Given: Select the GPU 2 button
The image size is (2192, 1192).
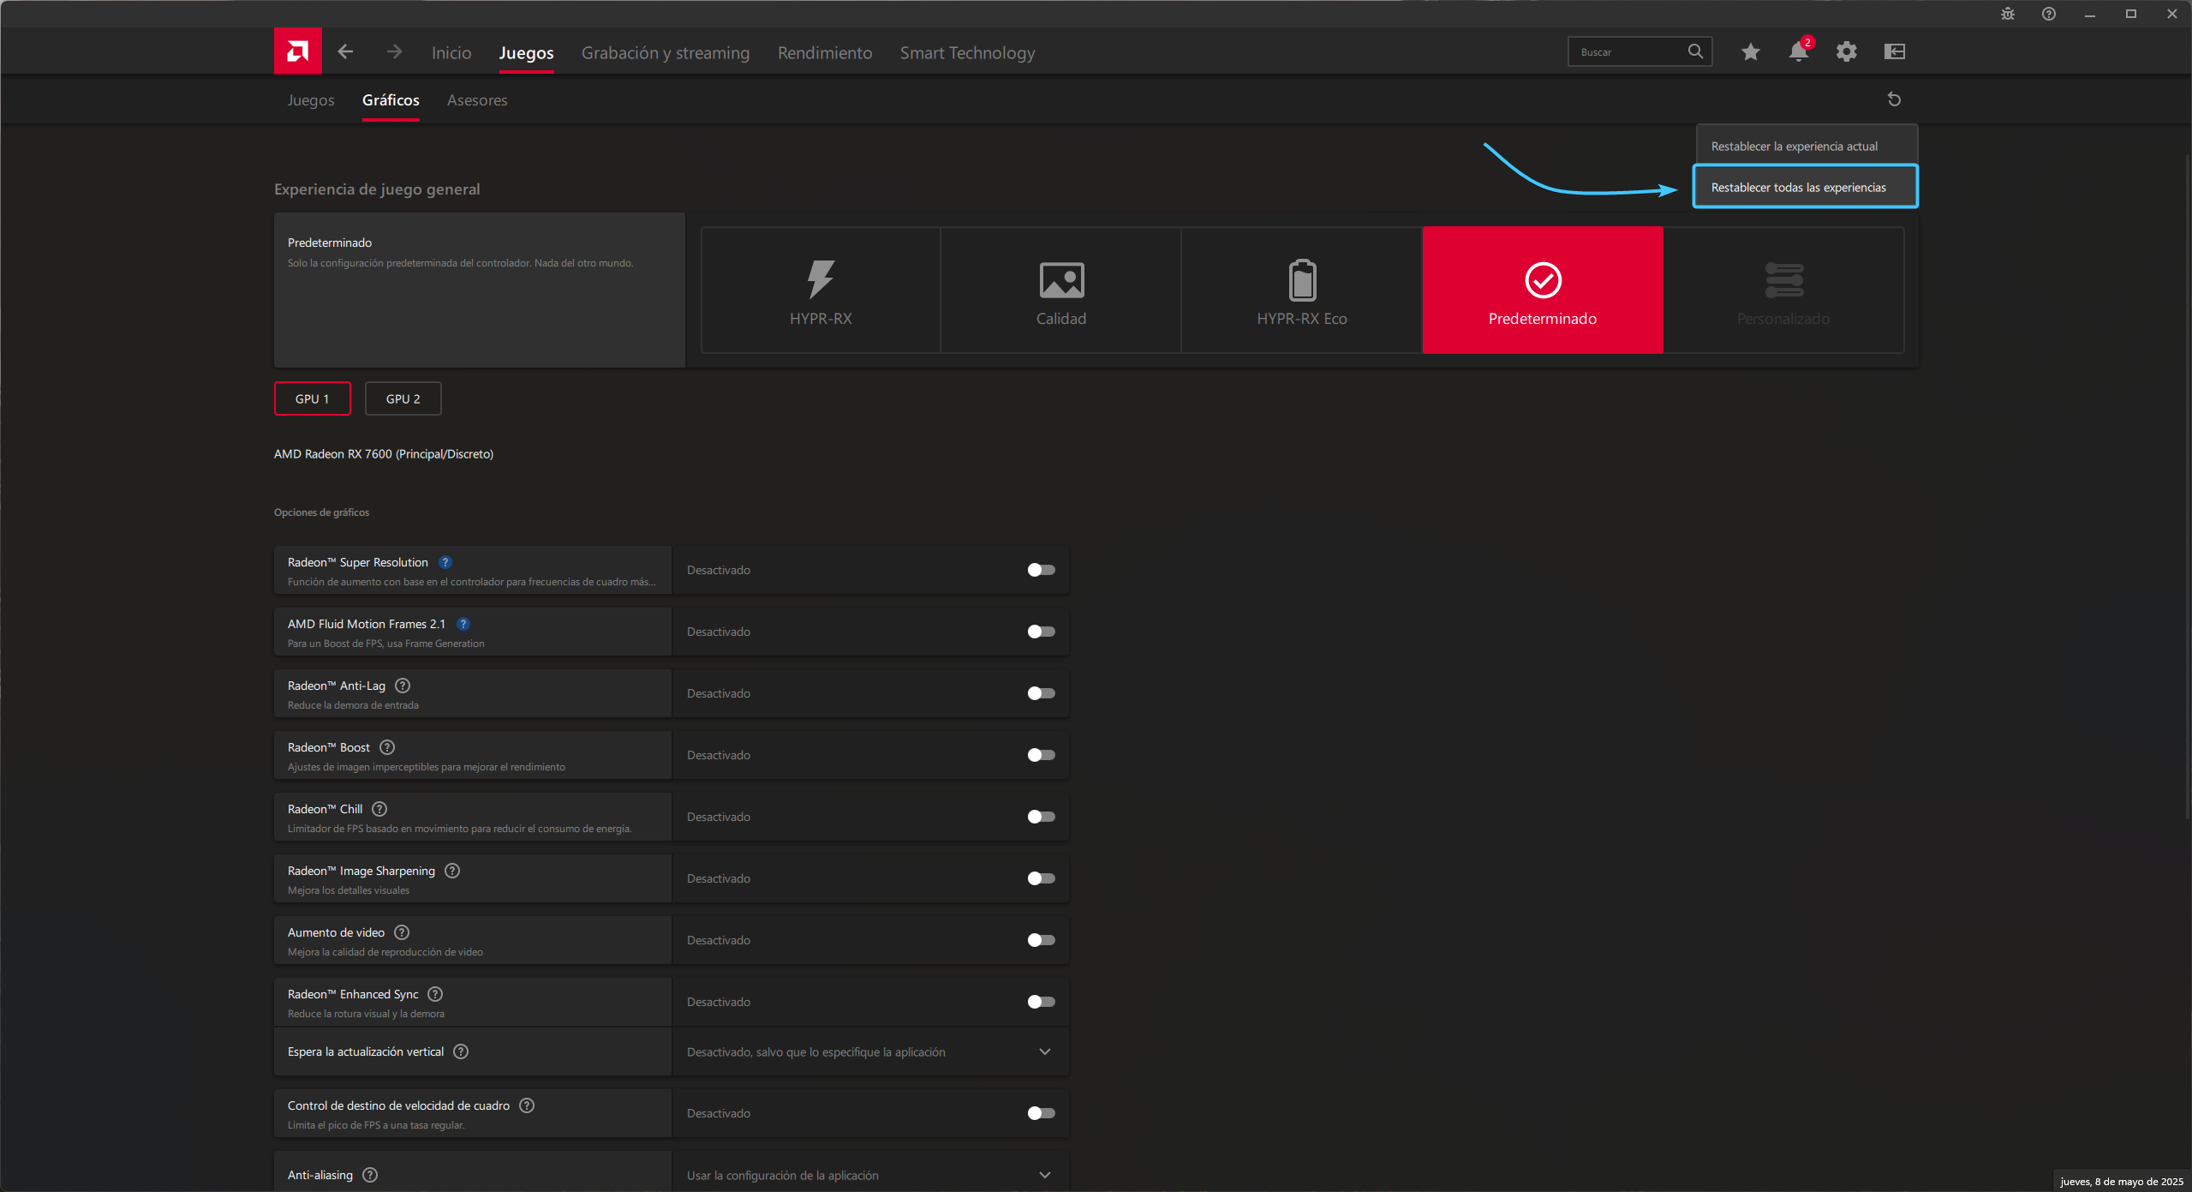Looking at the screenshot, I should 403,398.
